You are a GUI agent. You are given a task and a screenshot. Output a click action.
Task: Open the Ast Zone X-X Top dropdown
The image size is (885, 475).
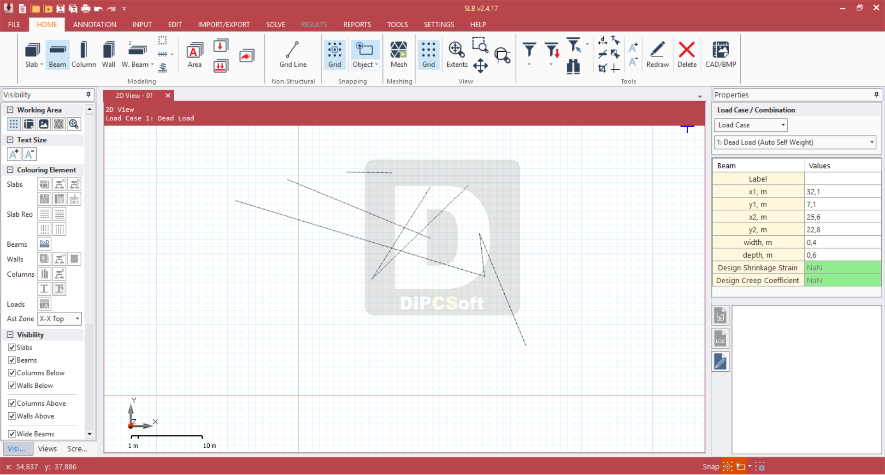59,319
